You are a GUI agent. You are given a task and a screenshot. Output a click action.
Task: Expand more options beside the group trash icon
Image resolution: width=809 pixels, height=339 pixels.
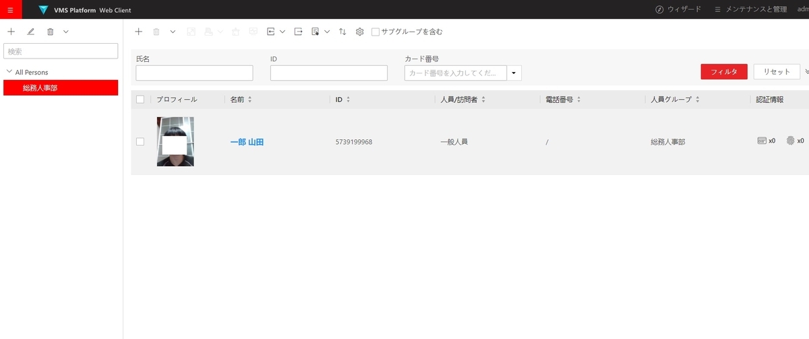[65, 32]
